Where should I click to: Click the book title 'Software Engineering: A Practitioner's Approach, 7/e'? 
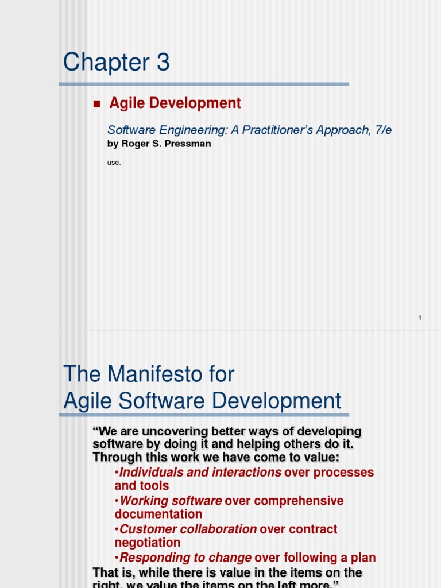(249, 130)
